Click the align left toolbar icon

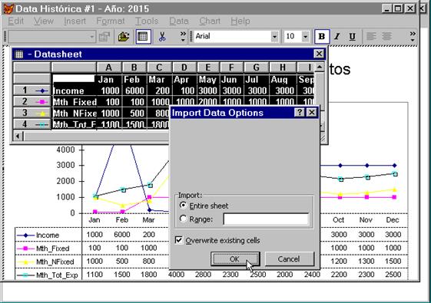click(371, 37)
